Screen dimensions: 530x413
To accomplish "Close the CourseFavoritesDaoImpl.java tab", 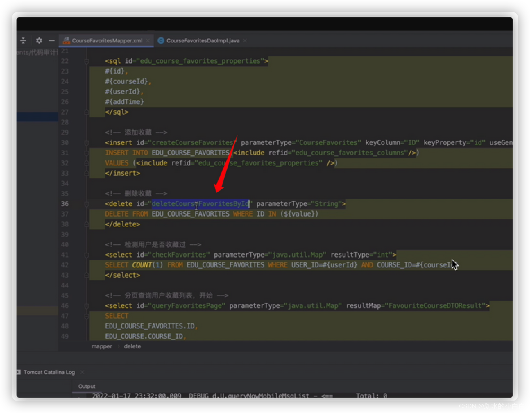I will pos(245,41).
